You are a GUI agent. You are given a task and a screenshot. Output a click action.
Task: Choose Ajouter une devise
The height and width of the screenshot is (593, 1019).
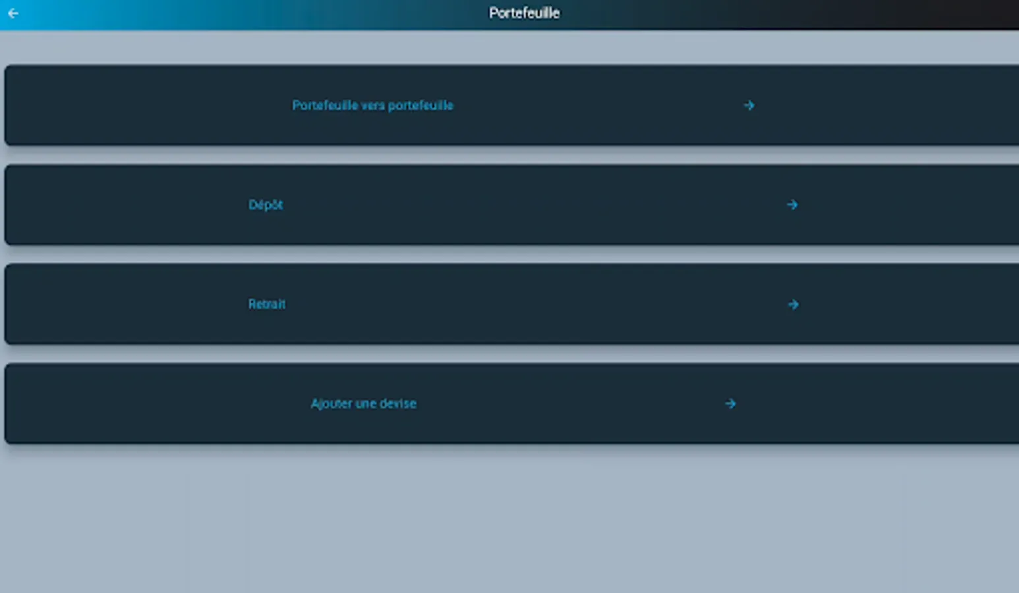(x=363, y=404)
